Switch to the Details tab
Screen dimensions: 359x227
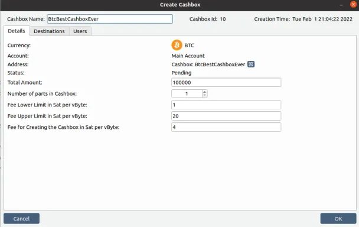17,31
